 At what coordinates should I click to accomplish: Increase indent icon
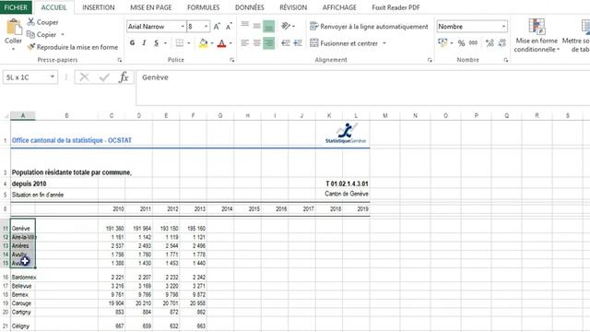pyautogui.click(x=298, y=43)
